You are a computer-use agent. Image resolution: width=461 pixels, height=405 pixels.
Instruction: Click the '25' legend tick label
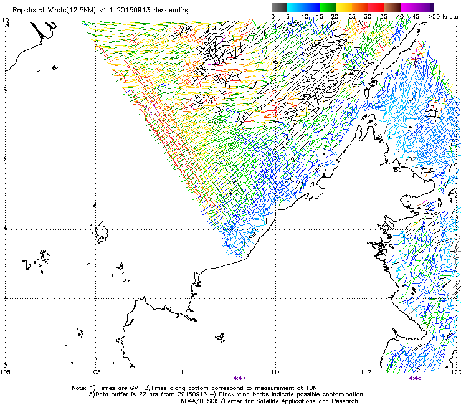(352, 17)
